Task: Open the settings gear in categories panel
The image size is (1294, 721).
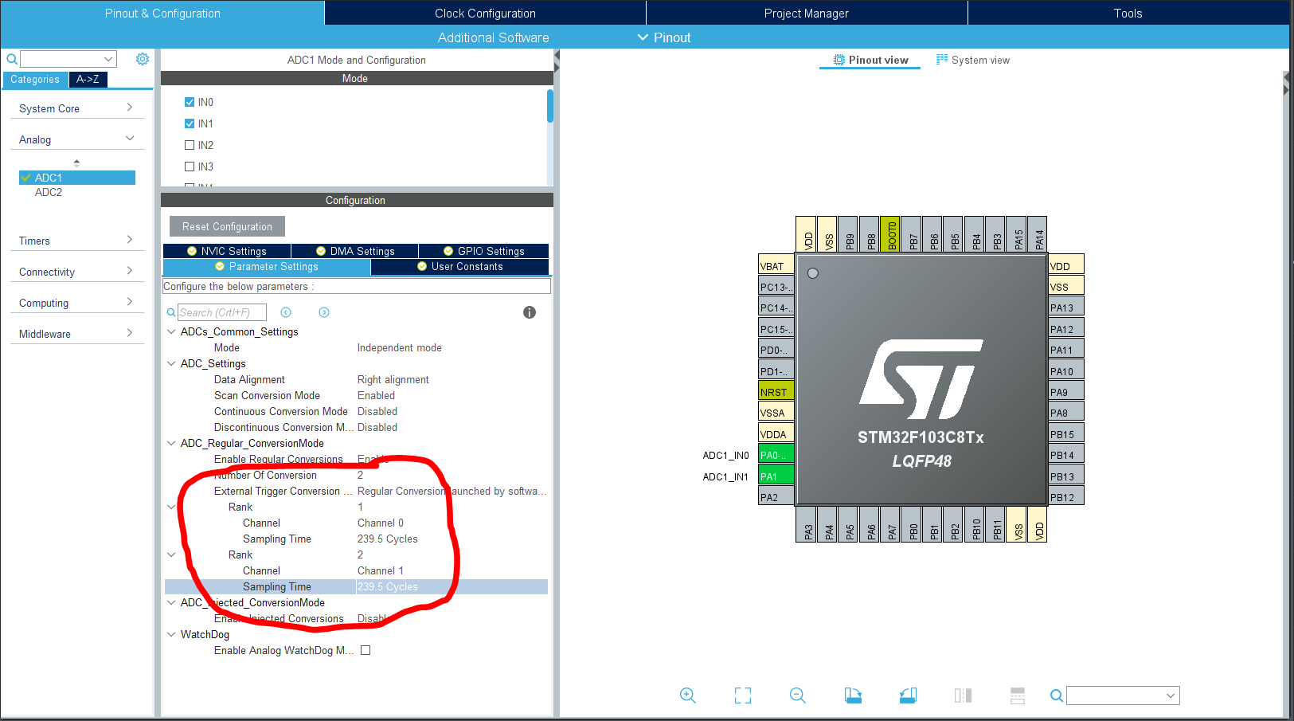Action: tap(143, 59)
